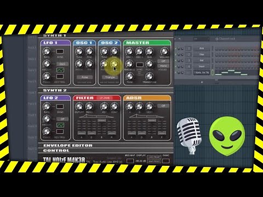The width and height of the screenshot is (263, 197).
Task: Open Voices dropdown showing mono
Action: pyautogui.click(x=163, y=66)
